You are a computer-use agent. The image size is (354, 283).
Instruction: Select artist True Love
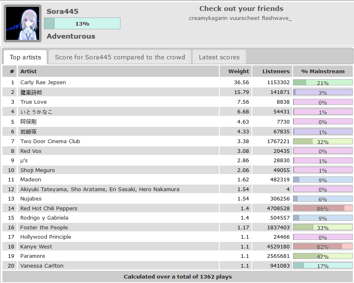tap(33, 102)
